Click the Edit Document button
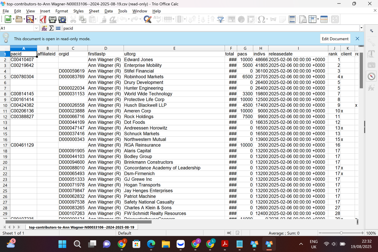 coord(335,39)
